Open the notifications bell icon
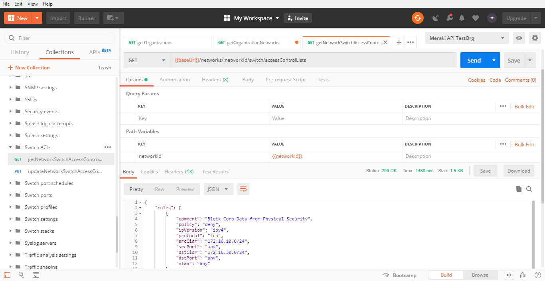Viewport: 545px width, 281px height. click(x=462, y=18)
